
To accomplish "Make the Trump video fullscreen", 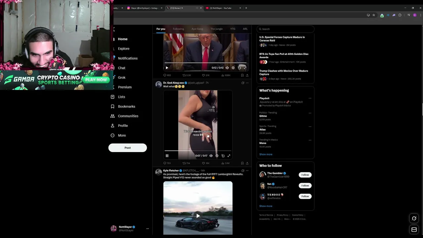I will [x=245, y=68].
